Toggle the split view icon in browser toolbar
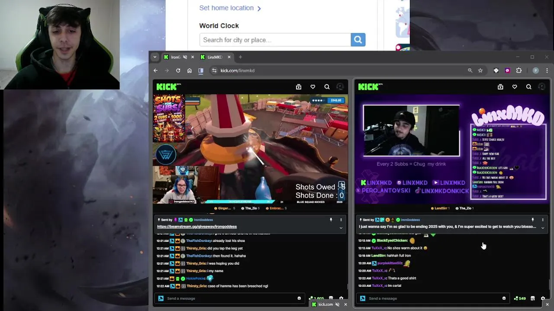The height and width of the screenshot is (311, 554). pos(201,70)
